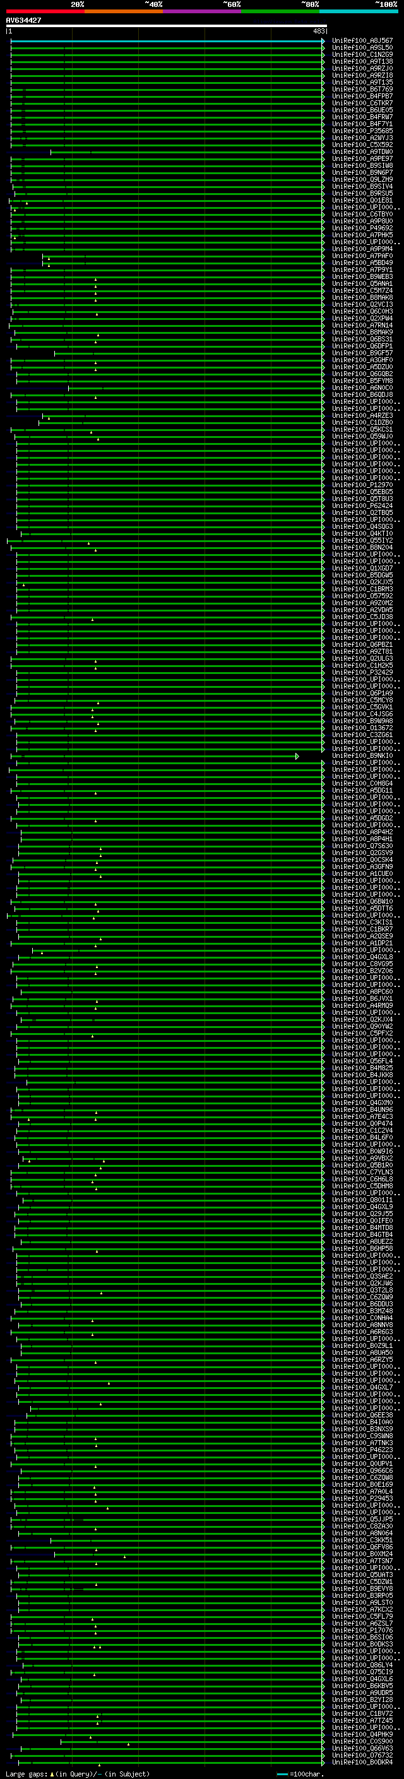404x1779 pixels.
Task: Open hit UniRef100_A9T135
Action: coord(362,82)
